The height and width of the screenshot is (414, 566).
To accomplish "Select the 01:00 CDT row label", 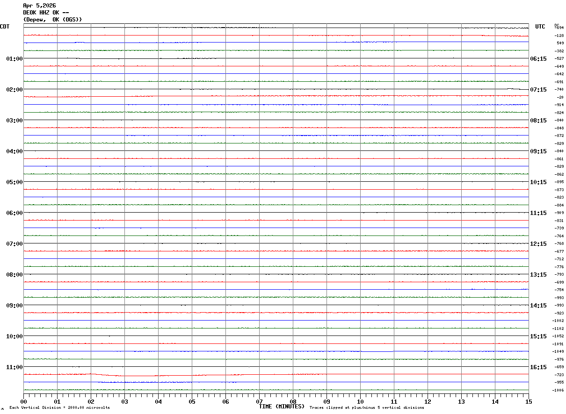I will tap(15, 59).
